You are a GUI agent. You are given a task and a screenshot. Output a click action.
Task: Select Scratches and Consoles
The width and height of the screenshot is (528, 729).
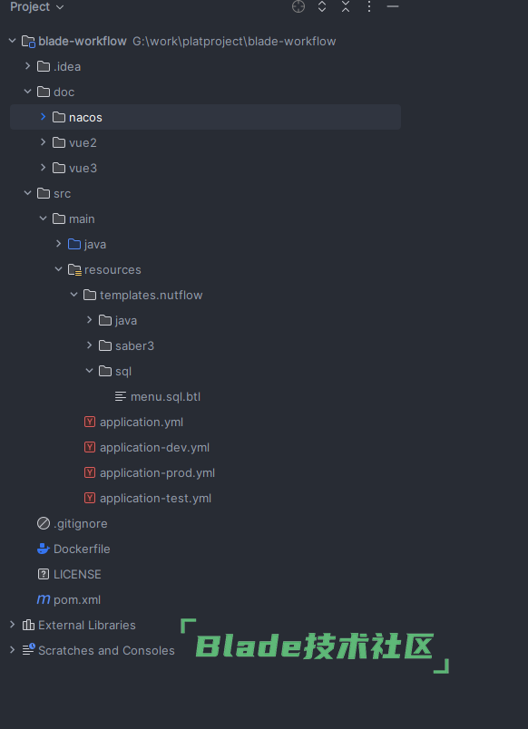106,650
